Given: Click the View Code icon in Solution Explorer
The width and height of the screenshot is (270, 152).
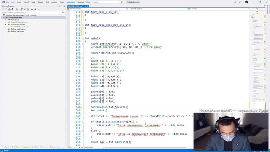Looking at the screenshot, I should [x=32, y=9].
